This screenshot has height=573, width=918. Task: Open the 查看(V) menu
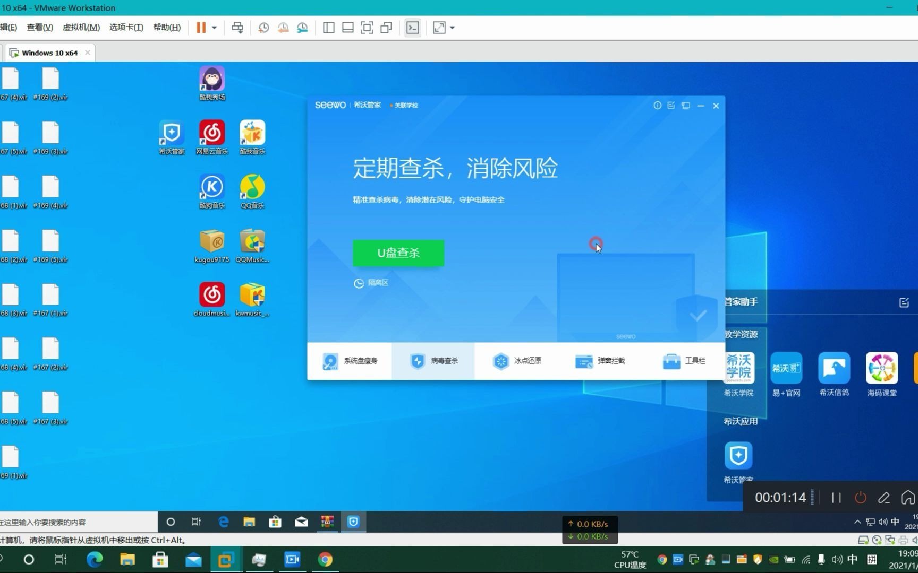pos(40,27)
